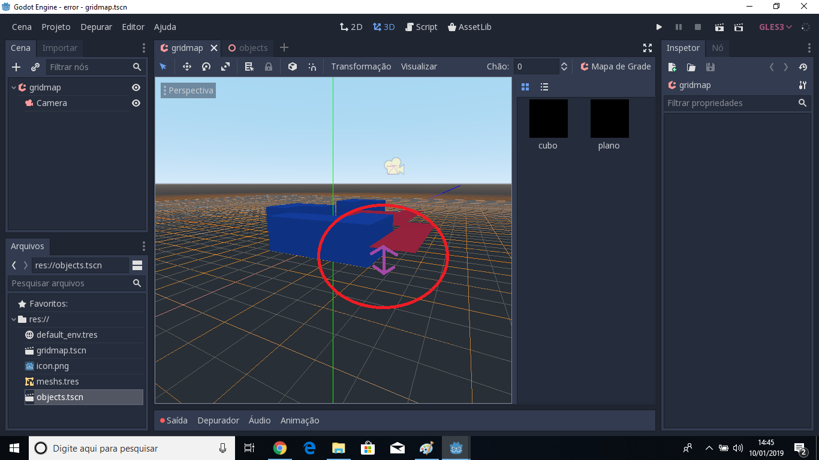Open the Transformação options
Image resolution: width=819 pixels, height=460 pixels.
[x=361, y=66]
